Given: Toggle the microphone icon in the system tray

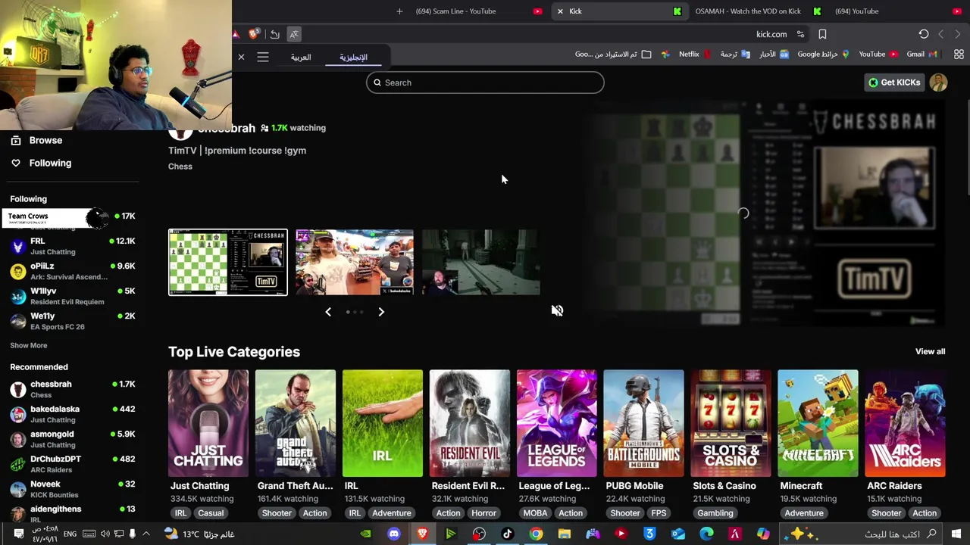Looking at the screenshot, I should pos(132,534).
